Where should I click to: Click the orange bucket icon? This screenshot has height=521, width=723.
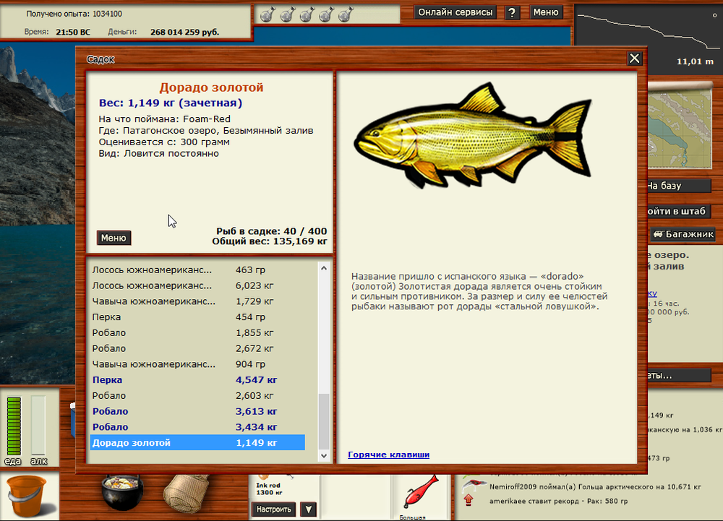(26, 496)
